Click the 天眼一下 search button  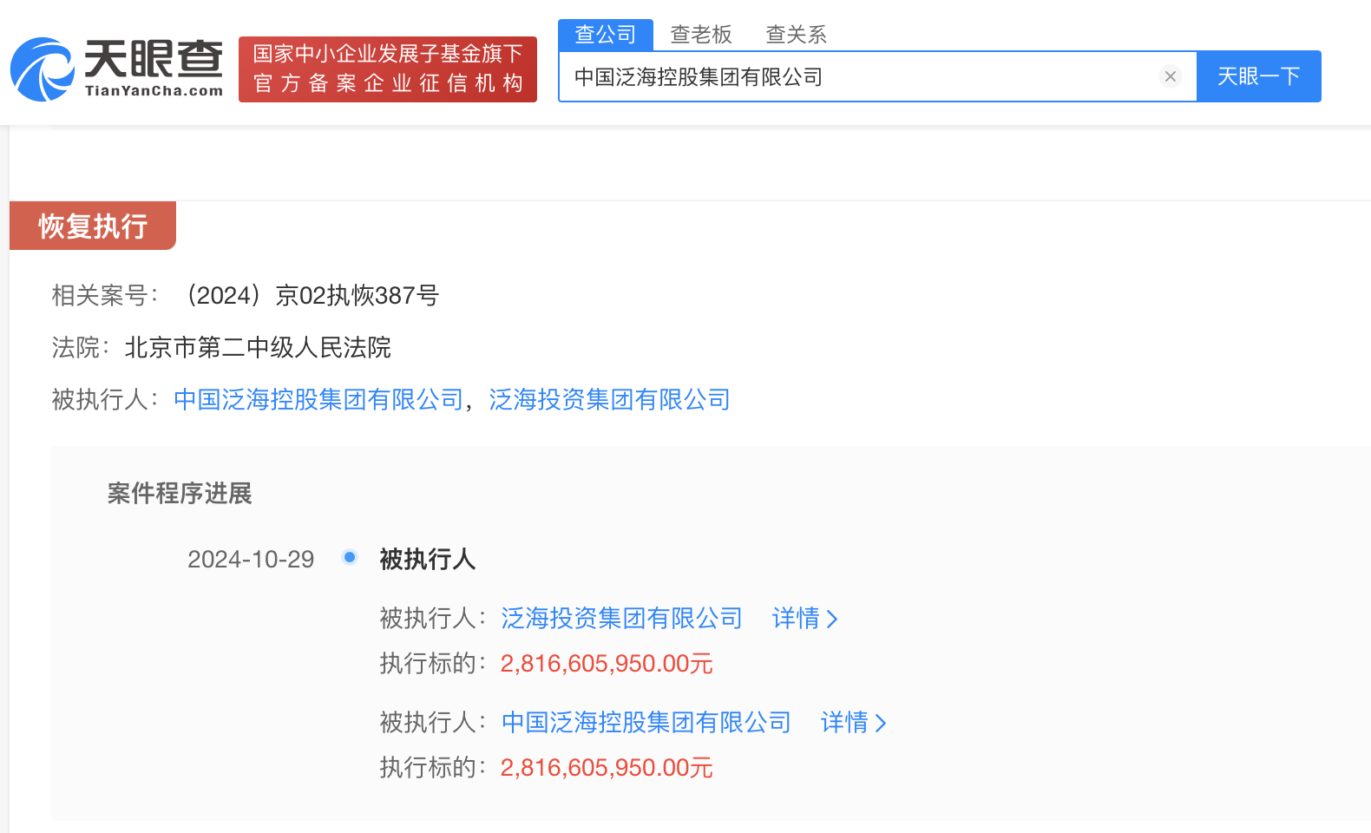pyautogui.click(x=1258, y=76)
